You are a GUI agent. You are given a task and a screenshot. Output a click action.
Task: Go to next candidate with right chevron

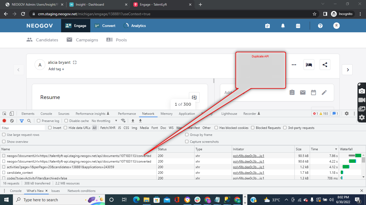point(348,70)
